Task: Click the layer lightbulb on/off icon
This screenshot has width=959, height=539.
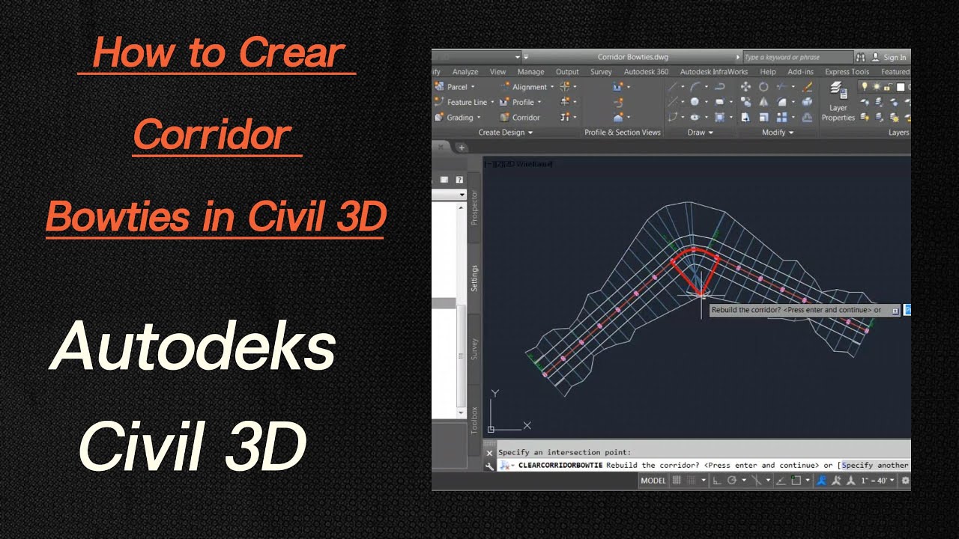Action: (x=863, y=87)
